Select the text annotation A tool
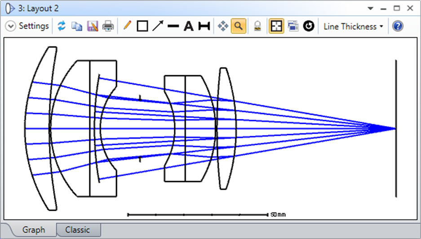The width and height of the screenshot is (421, 239). tap(188, 26)
